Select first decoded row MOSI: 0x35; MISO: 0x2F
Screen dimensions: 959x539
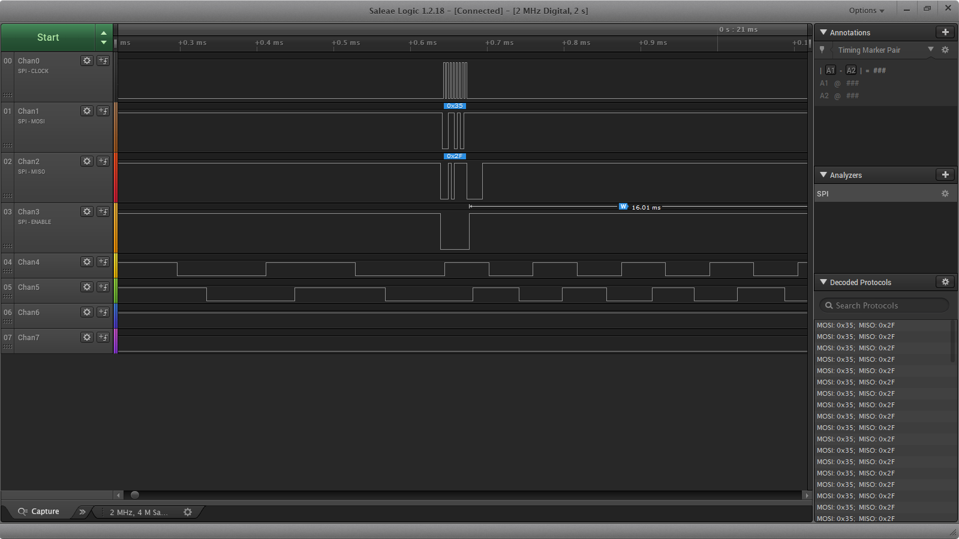tap(856, 325)
